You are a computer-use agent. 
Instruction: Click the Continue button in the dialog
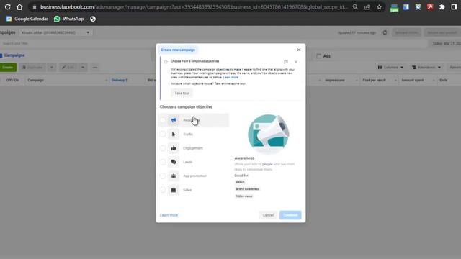(290, 215)
